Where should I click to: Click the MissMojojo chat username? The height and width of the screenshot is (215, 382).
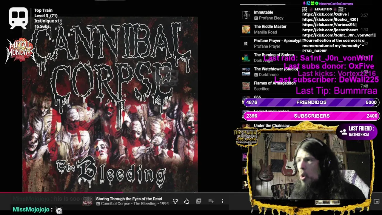[31, 210]
